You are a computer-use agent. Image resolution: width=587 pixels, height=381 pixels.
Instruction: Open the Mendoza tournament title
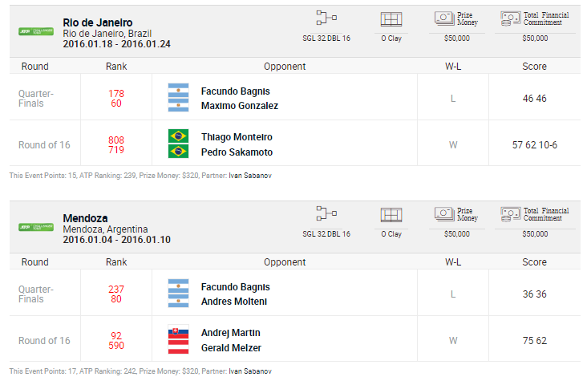point(85,218)
